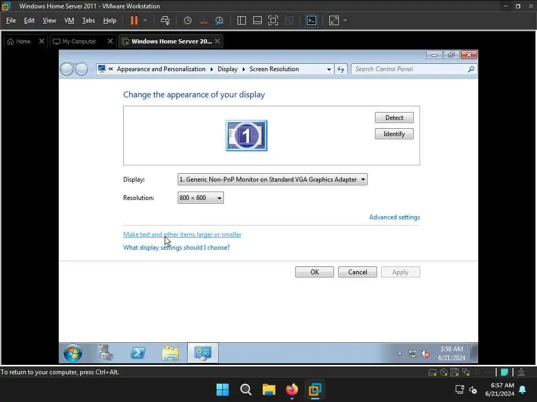Open the host Windows Start button
537x402 pixels.
[x=222, y=389]
